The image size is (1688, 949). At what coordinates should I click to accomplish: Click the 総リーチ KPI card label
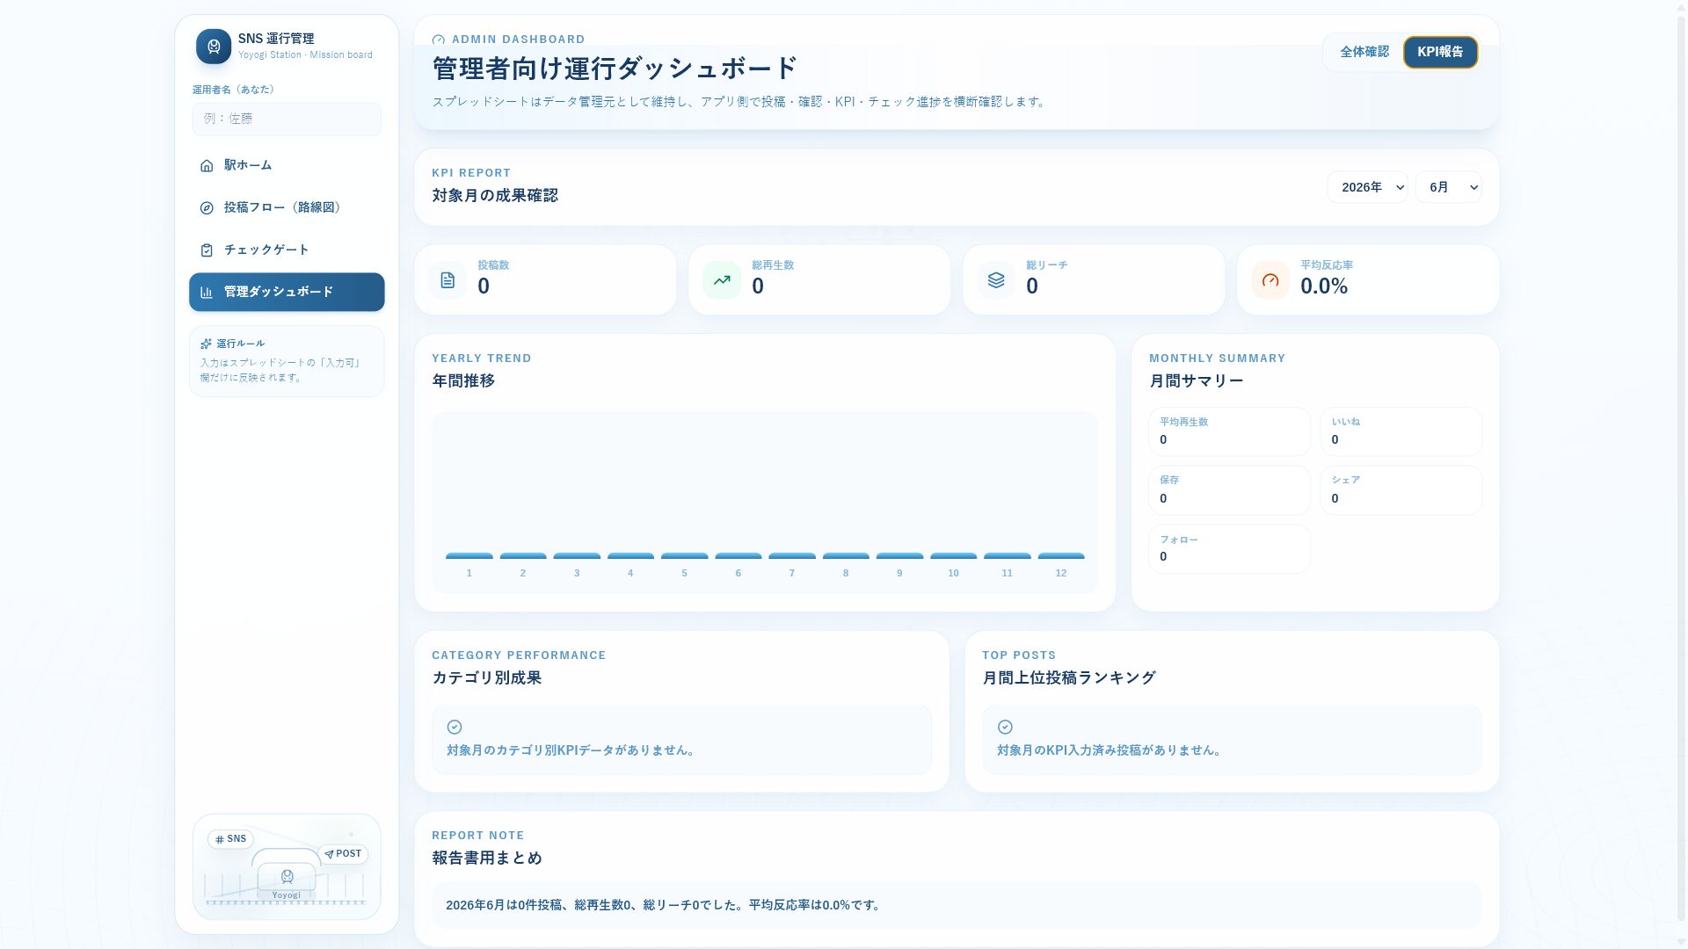pos(1047,265)
